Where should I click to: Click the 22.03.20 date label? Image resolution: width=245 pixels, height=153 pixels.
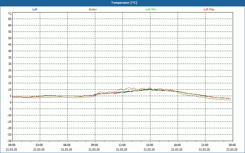coord(232,150)
